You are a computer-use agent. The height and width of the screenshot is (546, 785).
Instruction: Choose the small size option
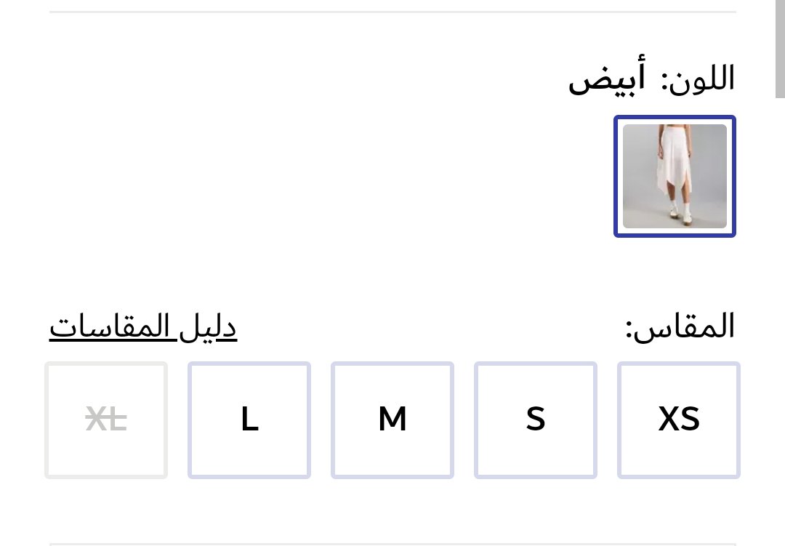click(536, 420)
